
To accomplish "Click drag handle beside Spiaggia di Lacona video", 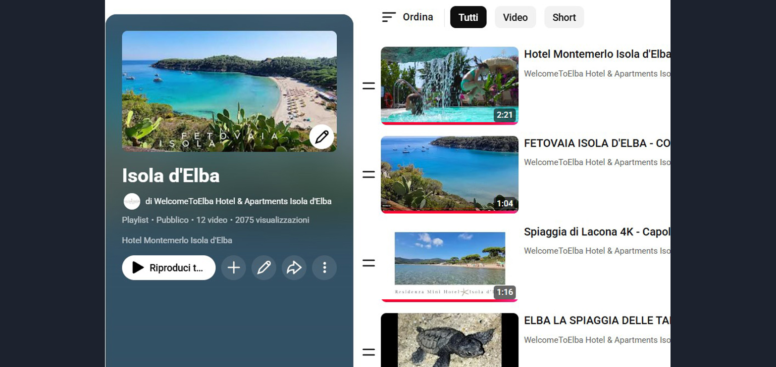I will pyautogui.click(x=368, y=263).
